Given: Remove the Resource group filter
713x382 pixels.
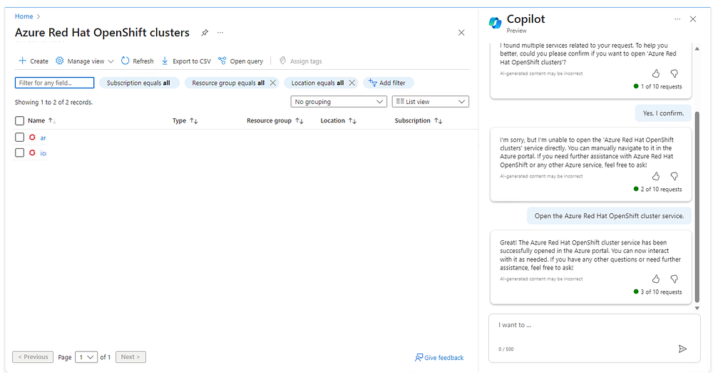Looking at the screenshot, I should click(273, 83).
